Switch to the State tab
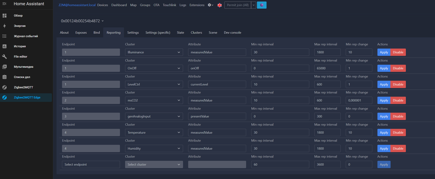 [180, 33]
